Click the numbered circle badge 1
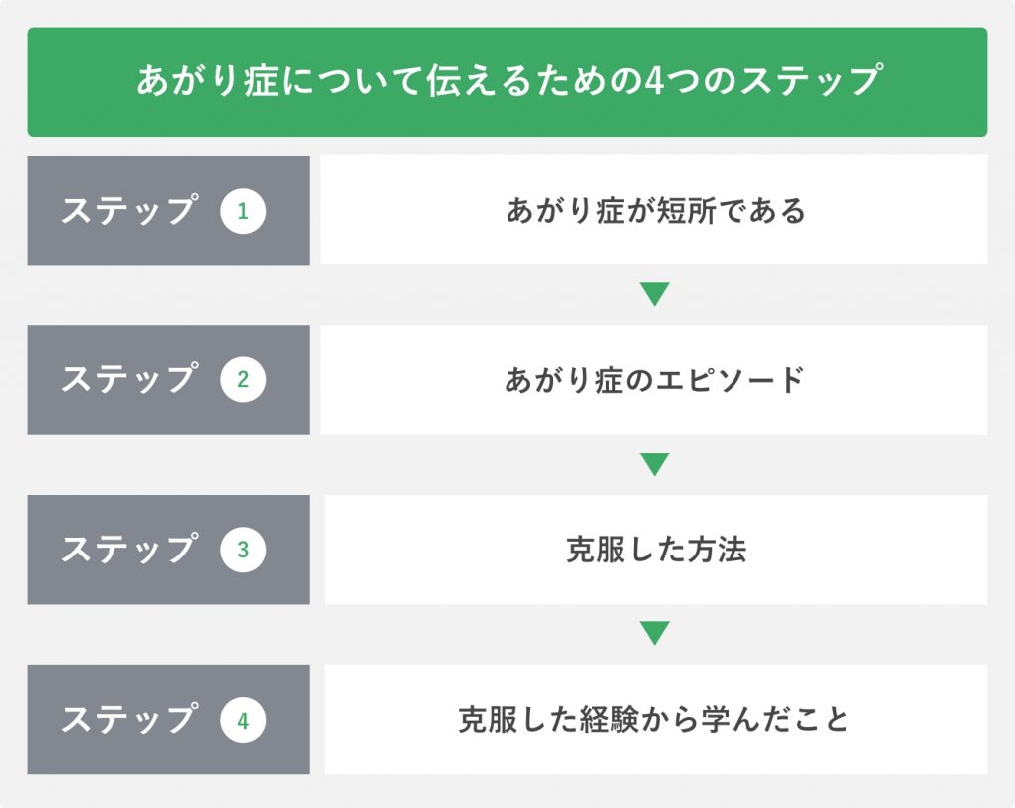Image resolution: width=1015 pixels, height=808 pixels. (x=243, y=211)
